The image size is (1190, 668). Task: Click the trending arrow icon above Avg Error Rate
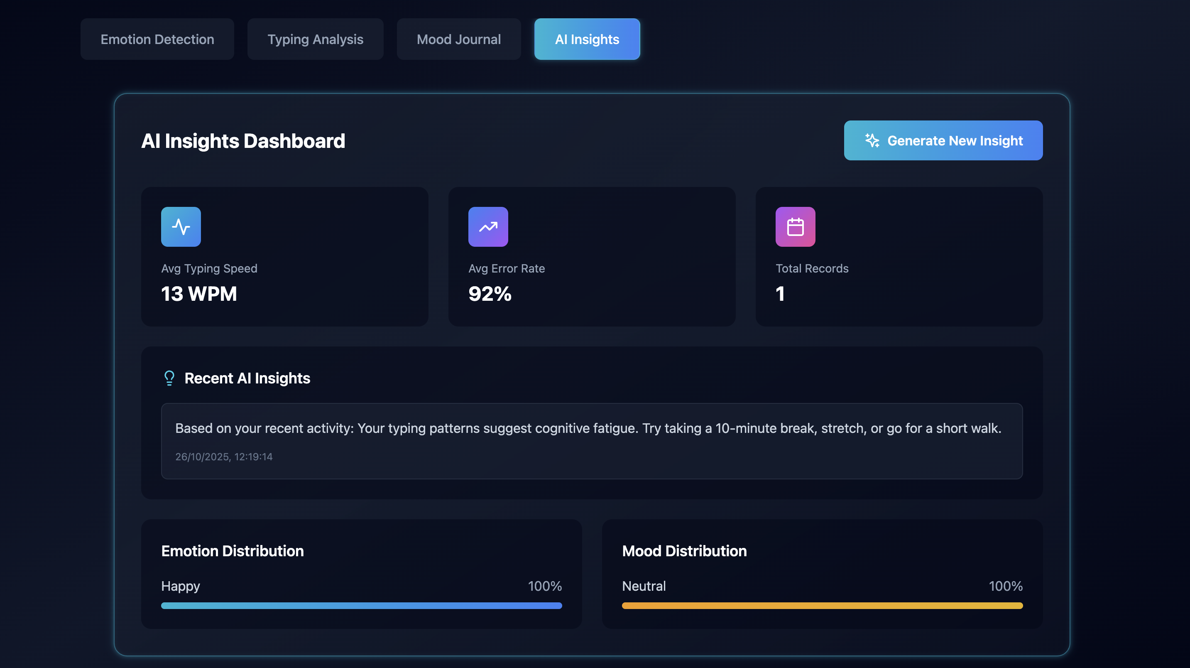(x=488, y=226)
